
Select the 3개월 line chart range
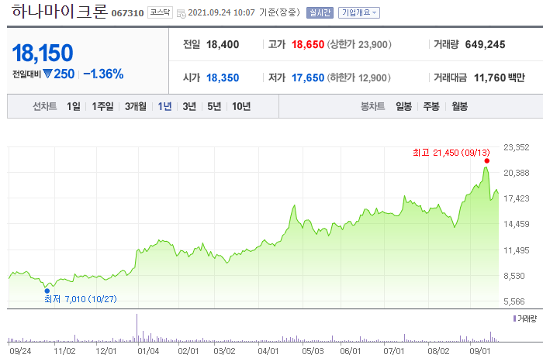(136, 106)
